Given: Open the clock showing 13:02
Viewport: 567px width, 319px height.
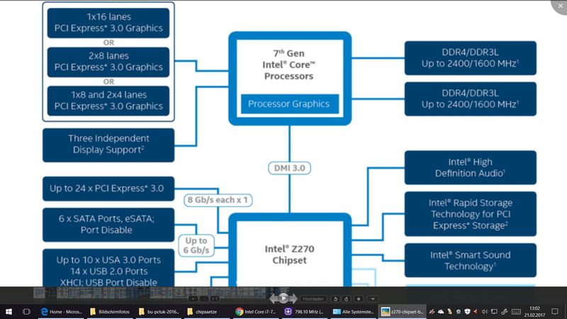Looking at the screenshot, I should click(x=535, y=311).
